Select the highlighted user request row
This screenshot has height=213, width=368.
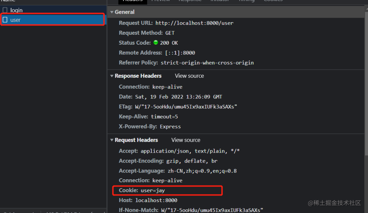click(53, 20)
